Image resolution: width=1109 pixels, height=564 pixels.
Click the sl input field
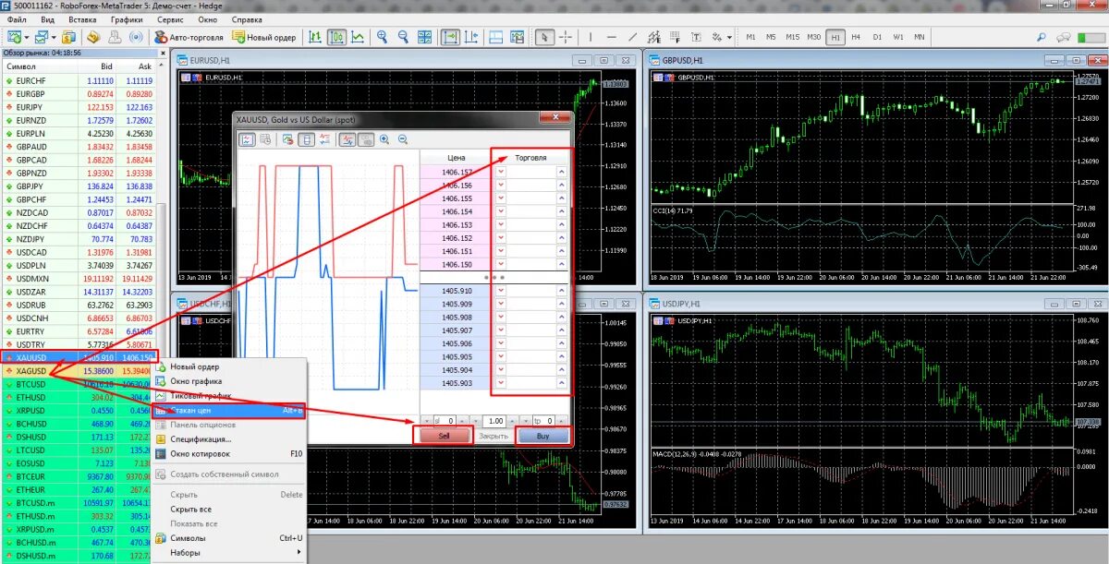pyautogui.click(x=445, y=420)
